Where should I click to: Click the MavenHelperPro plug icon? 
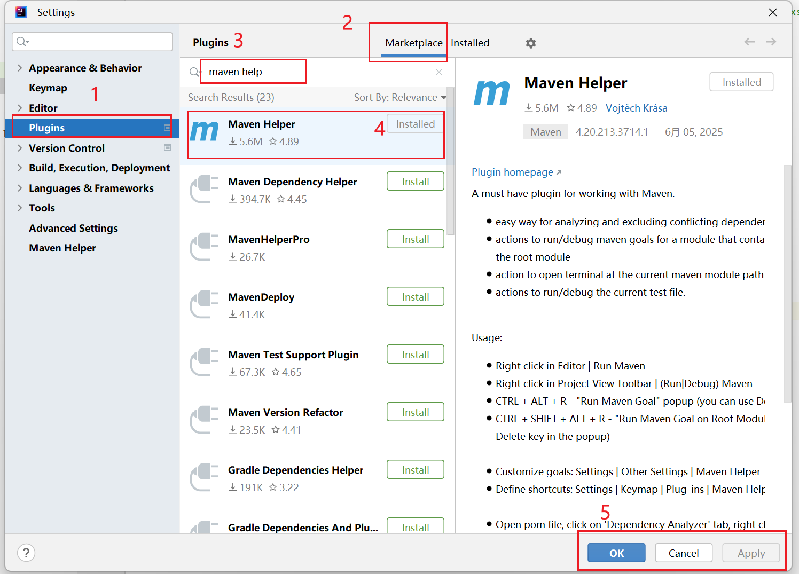[x=205, y=247]
